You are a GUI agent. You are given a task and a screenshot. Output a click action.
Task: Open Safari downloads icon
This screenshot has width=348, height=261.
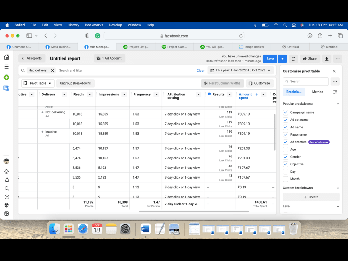click(310, 36)
